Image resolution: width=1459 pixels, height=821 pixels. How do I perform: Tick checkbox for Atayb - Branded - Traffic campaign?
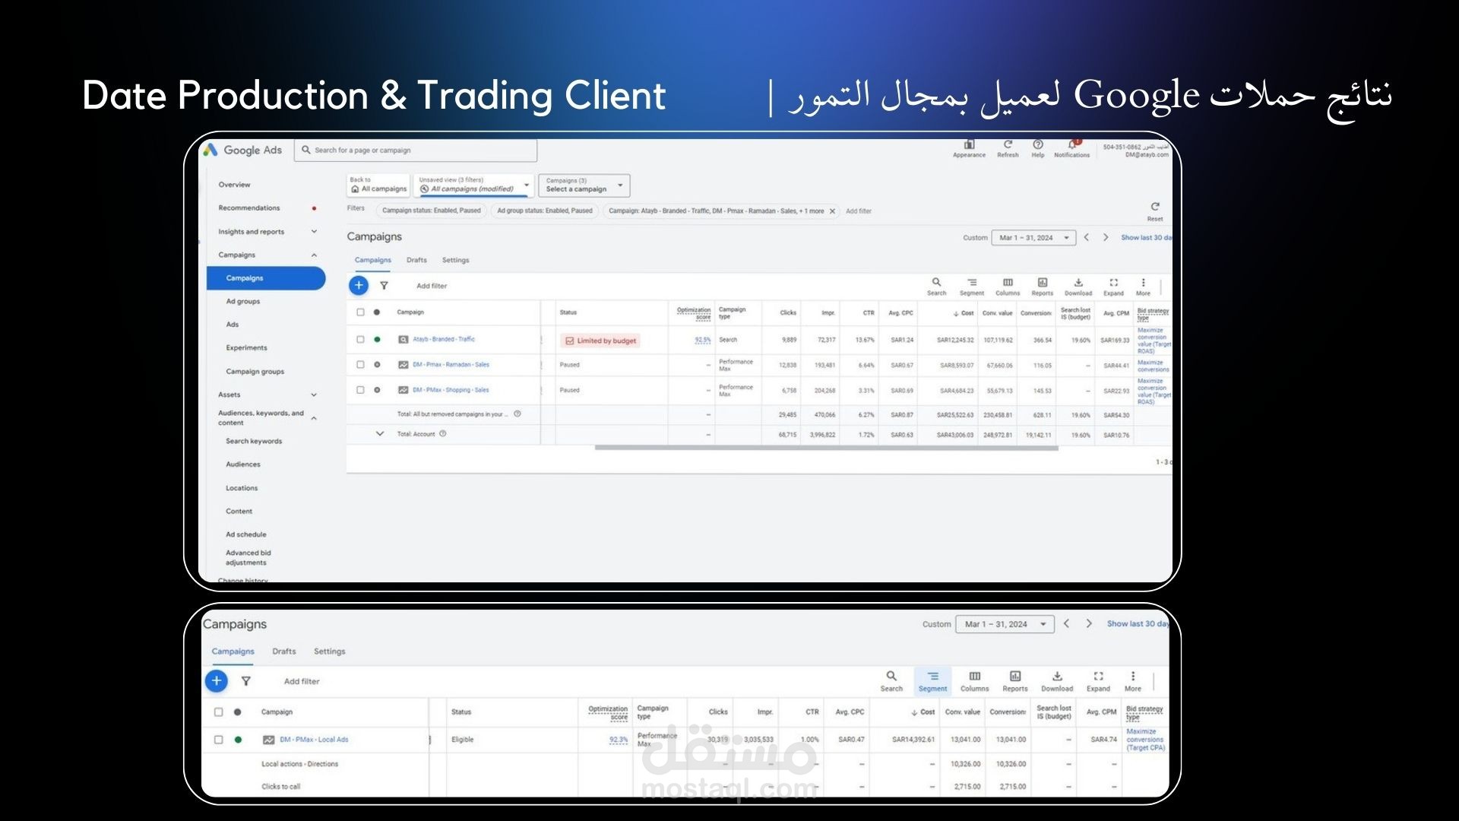(x=360, y=340)
